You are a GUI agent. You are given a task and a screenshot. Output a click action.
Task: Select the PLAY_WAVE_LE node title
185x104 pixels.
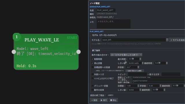pos(42,40)
